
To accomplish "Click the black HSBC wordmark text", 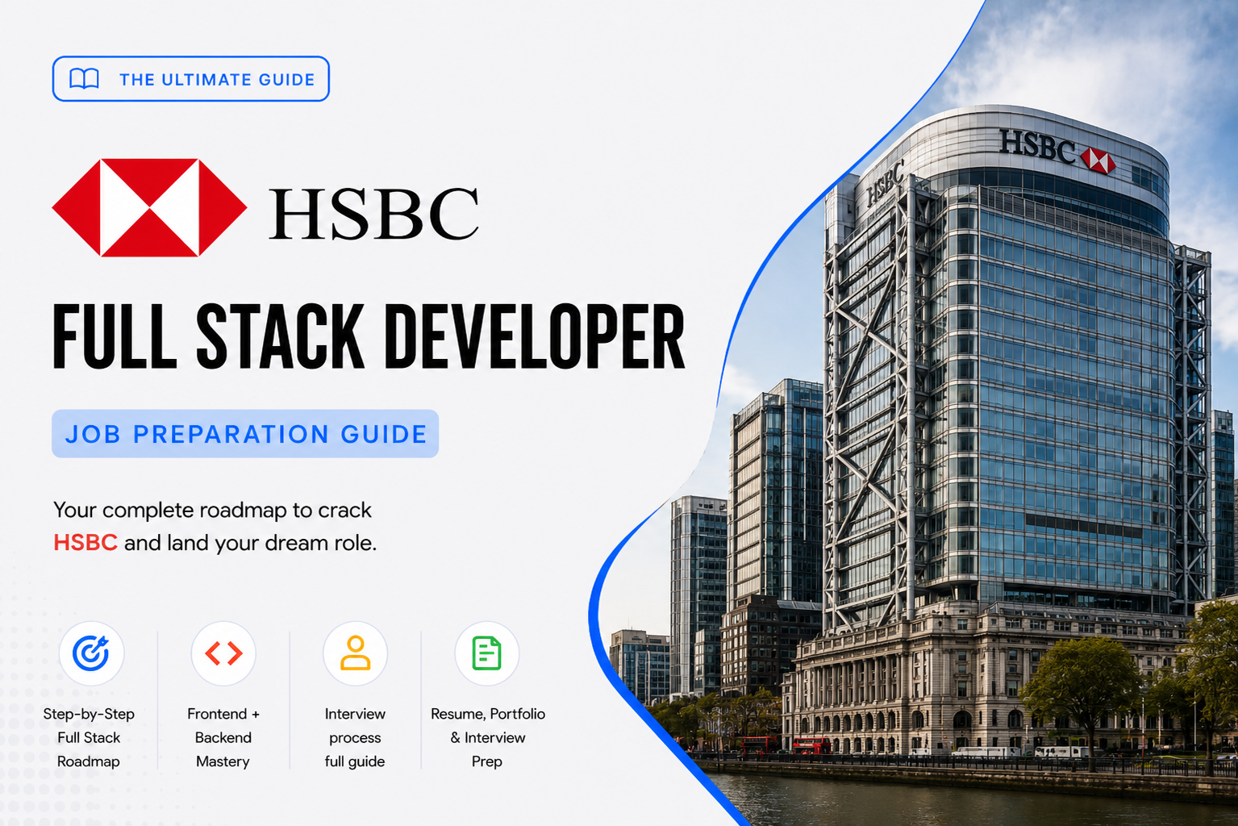I will click(374, 213).
